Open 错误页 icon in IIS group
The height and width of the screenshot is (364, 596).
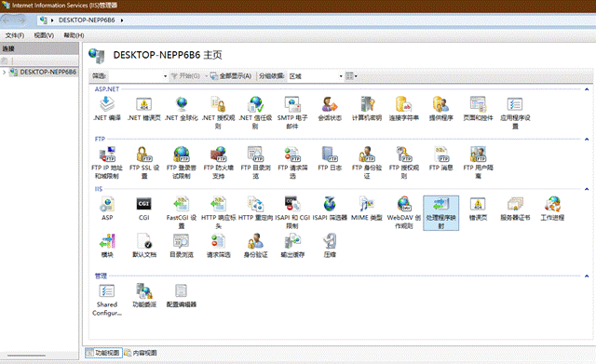point(478,205)
